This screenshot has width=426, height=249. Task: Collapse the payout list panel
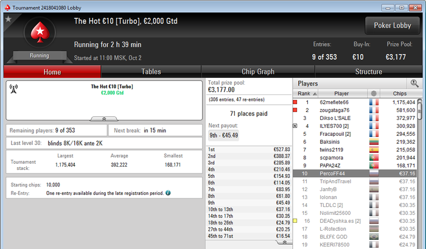click(x=284, y=242)
